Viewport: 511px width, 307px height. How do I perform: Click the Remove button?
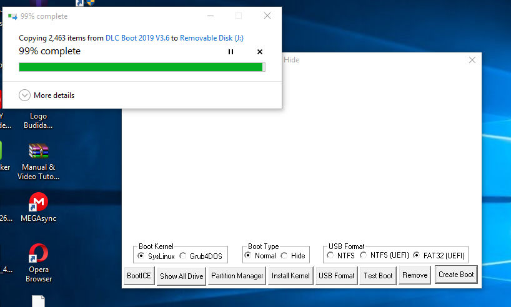pos(415,275)
